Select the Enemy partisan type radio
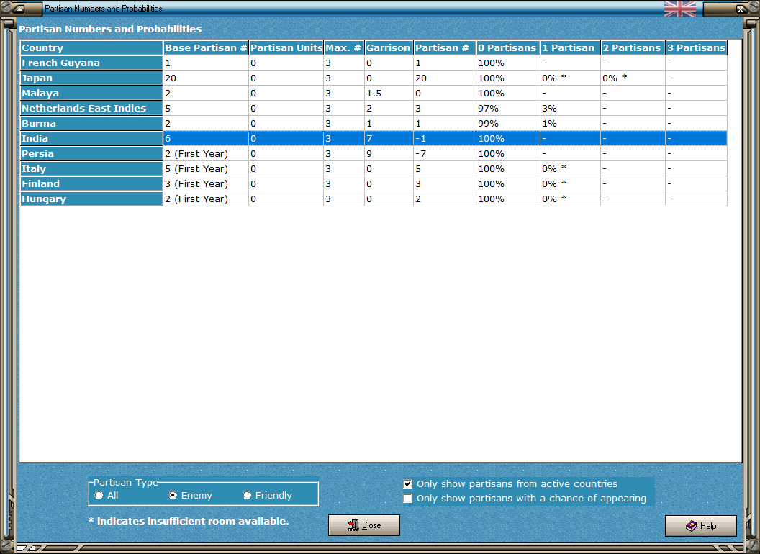Screen dimensions: 760x554 tap(173, 495)
